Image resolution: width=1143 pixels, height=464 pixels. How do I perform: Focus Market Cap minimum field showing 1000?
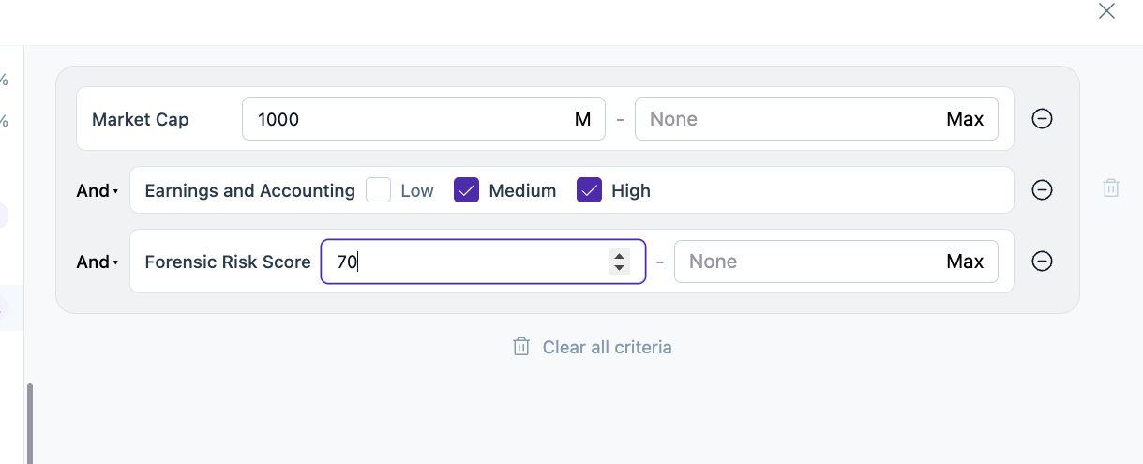point(403,119)
